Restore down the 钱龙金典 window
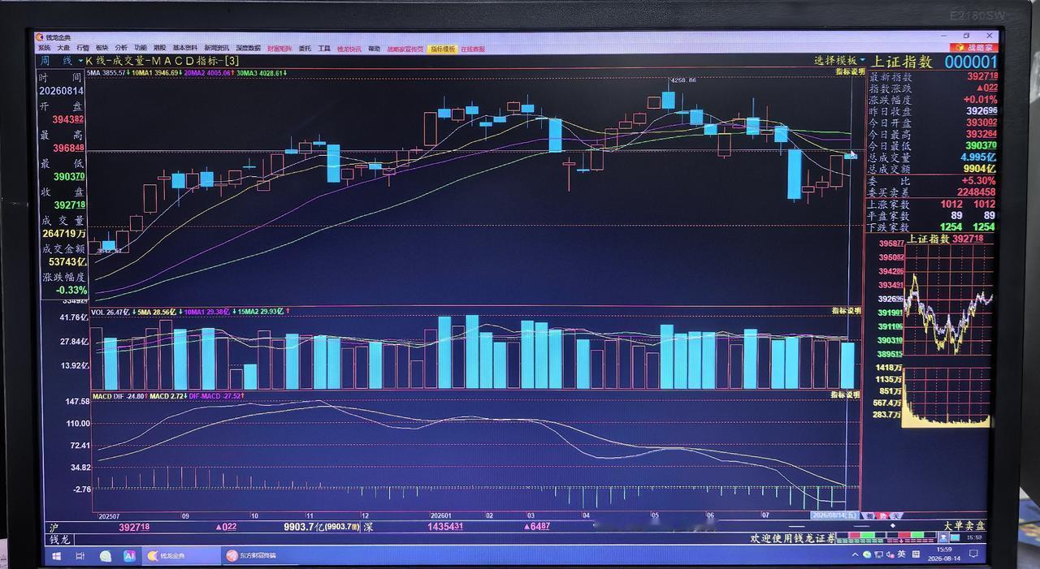The height and width of the screenshot is (569, 1040). coord(966,36)
